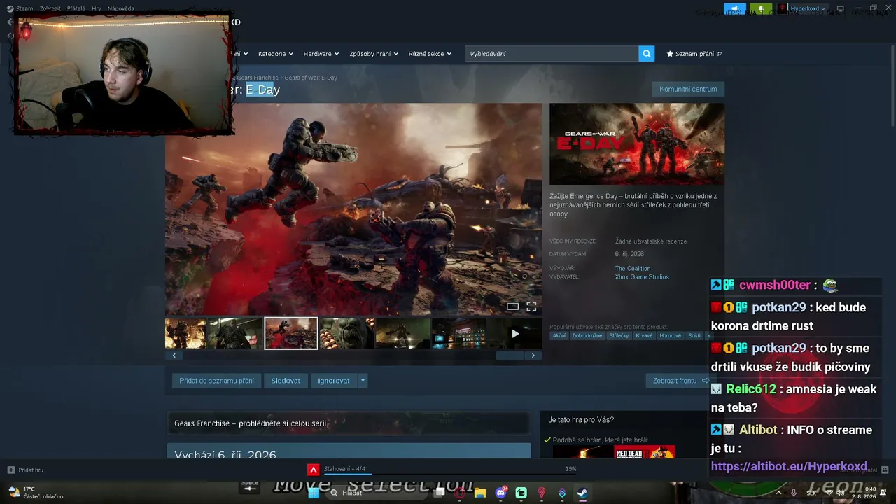Toggle theater mode on the screenshot viewer
Image resolution: width=896 pixels, height=504 pixels.
513,307
